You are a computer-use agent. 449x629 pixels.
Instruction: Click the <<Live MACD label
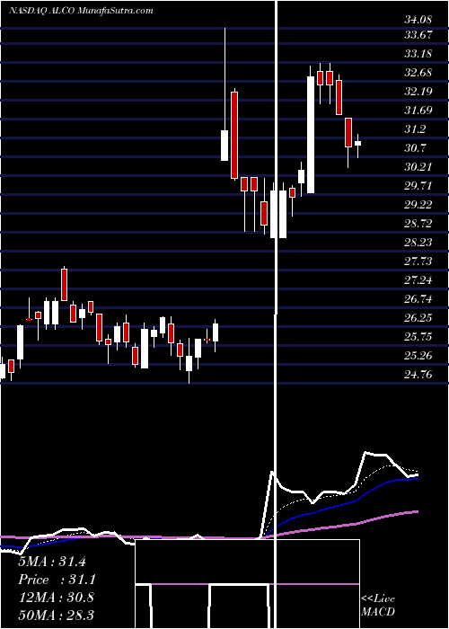click(x=378, y=605)
